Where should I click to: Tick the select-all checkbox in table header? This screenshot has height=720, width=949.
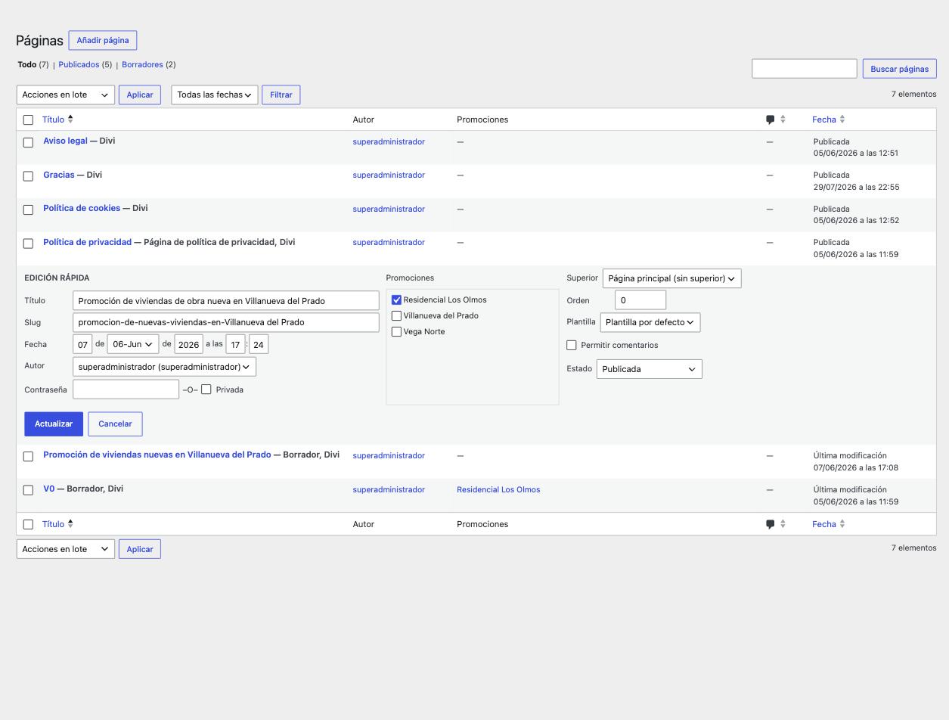click(28, 119)
